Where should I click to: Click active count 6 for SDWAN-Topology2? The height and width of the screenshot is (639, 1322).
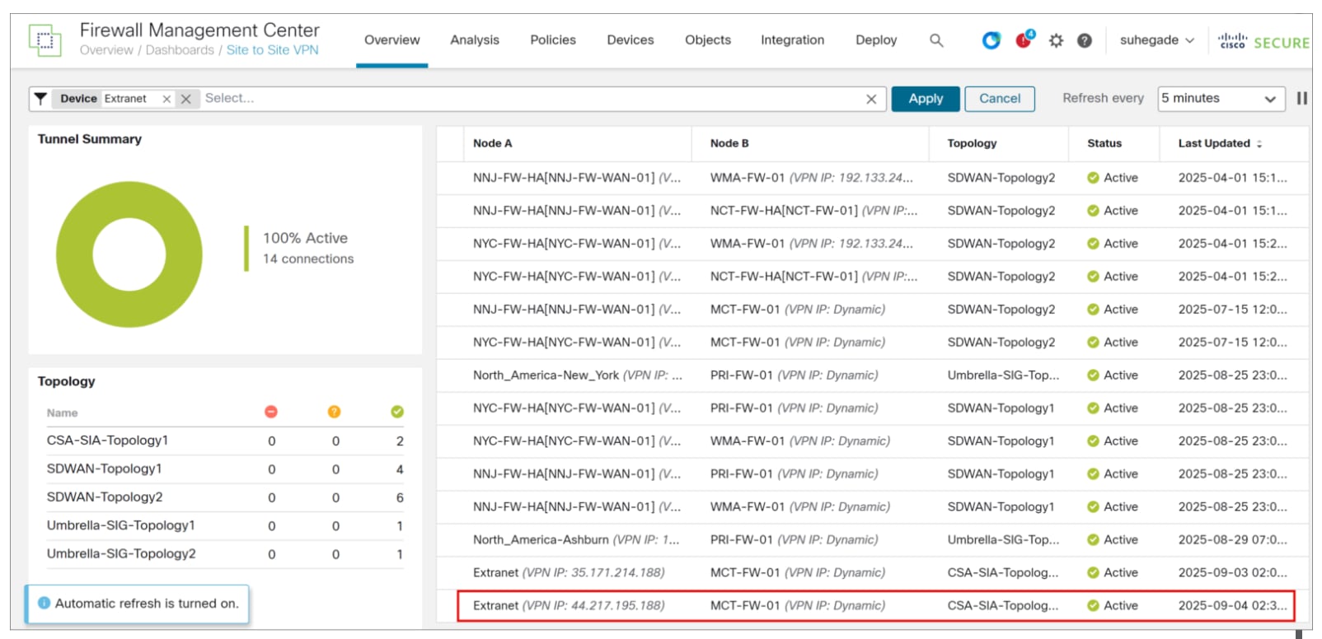click(400, 497)
